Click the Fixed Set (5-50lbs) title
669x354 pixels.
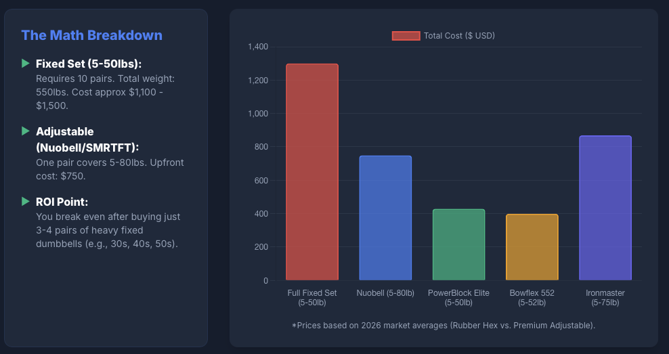[x=89, y=64]
